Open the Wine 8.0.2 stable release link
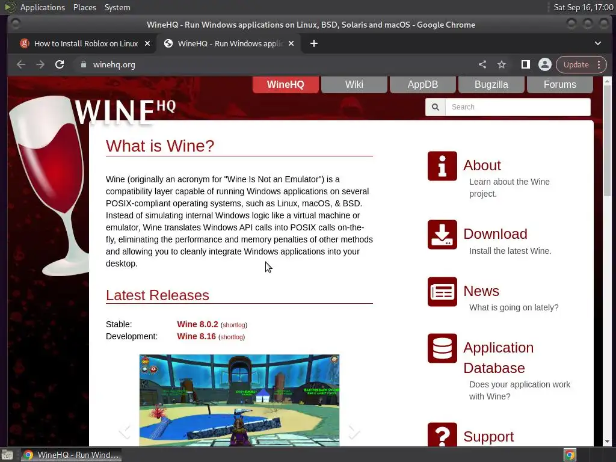The image size is (616, 462). click(197, 324)
